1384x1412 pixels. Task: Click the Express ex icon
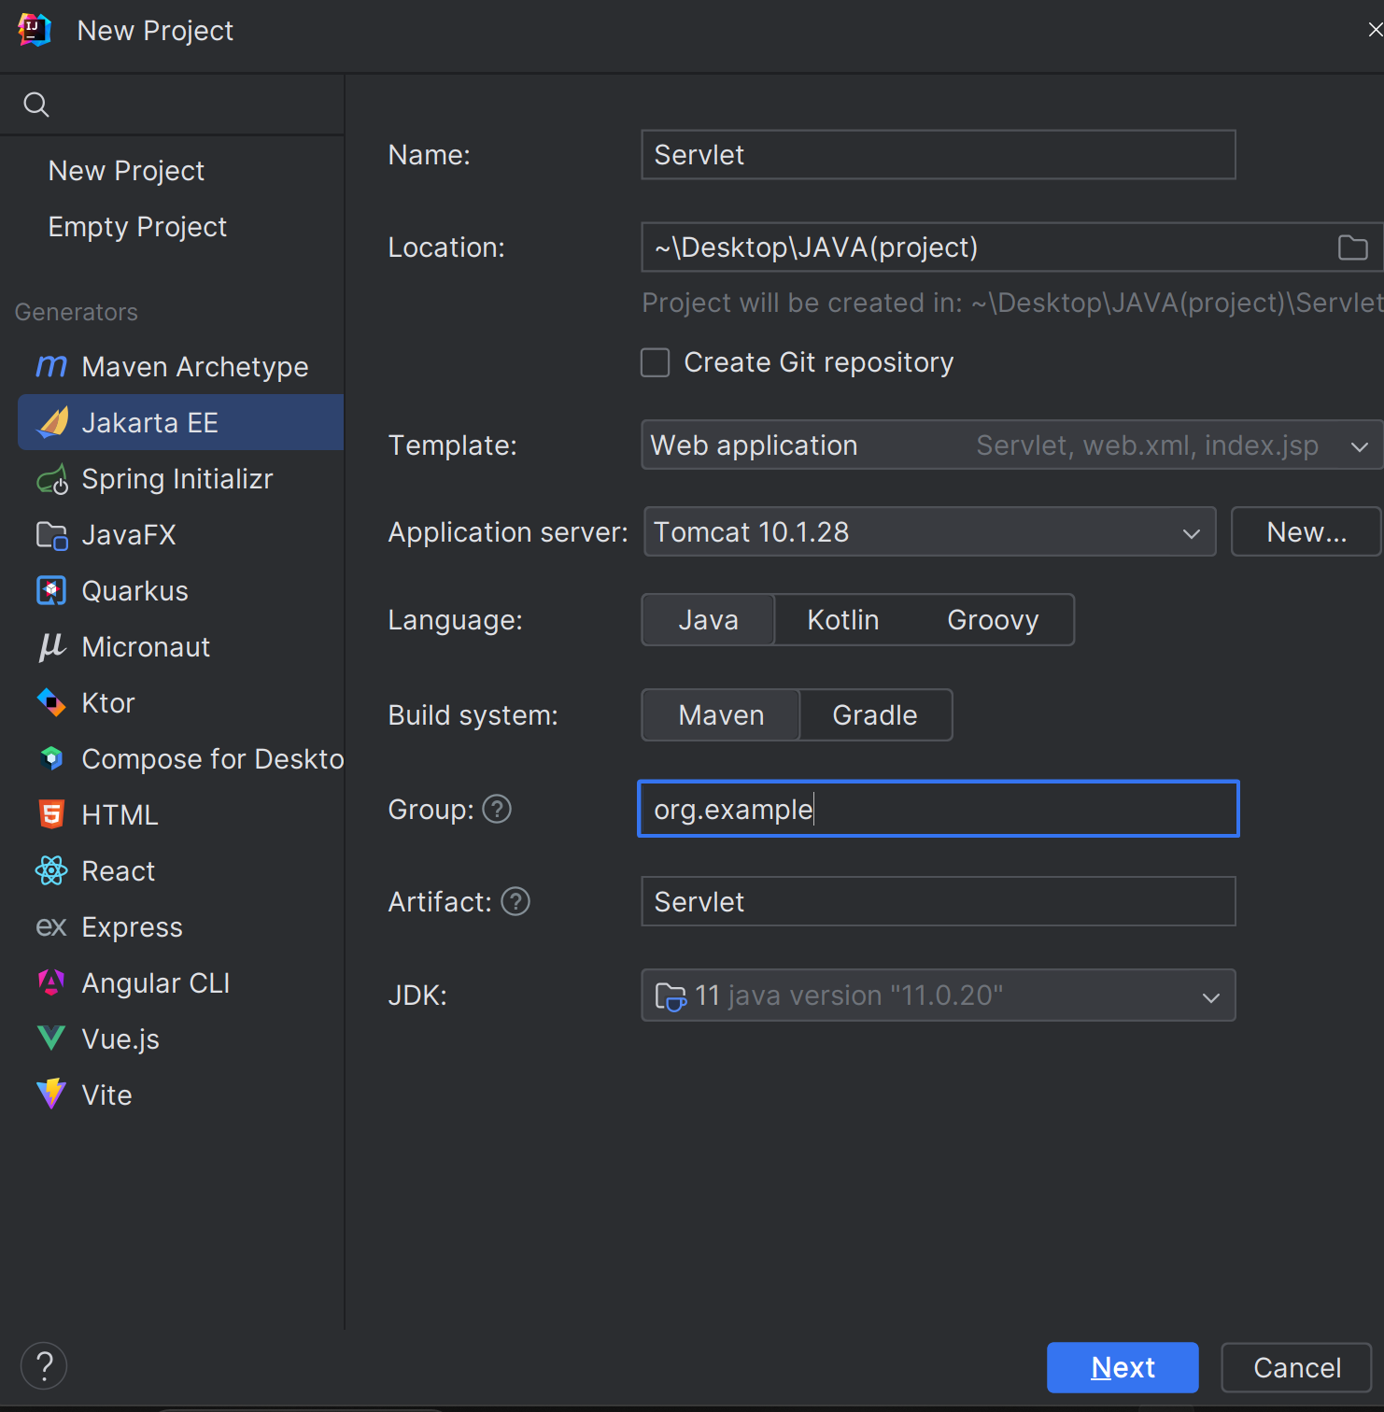(x=51, y=927)
